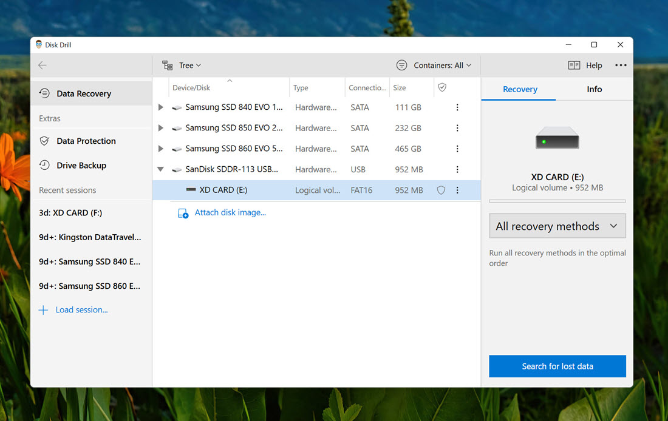
Task: Click Attach disk image link
Action: coord(230,212)
